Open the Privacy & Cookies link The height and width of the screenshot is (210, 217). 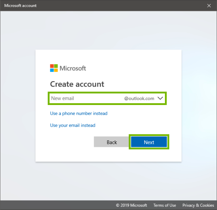[198, 205]
